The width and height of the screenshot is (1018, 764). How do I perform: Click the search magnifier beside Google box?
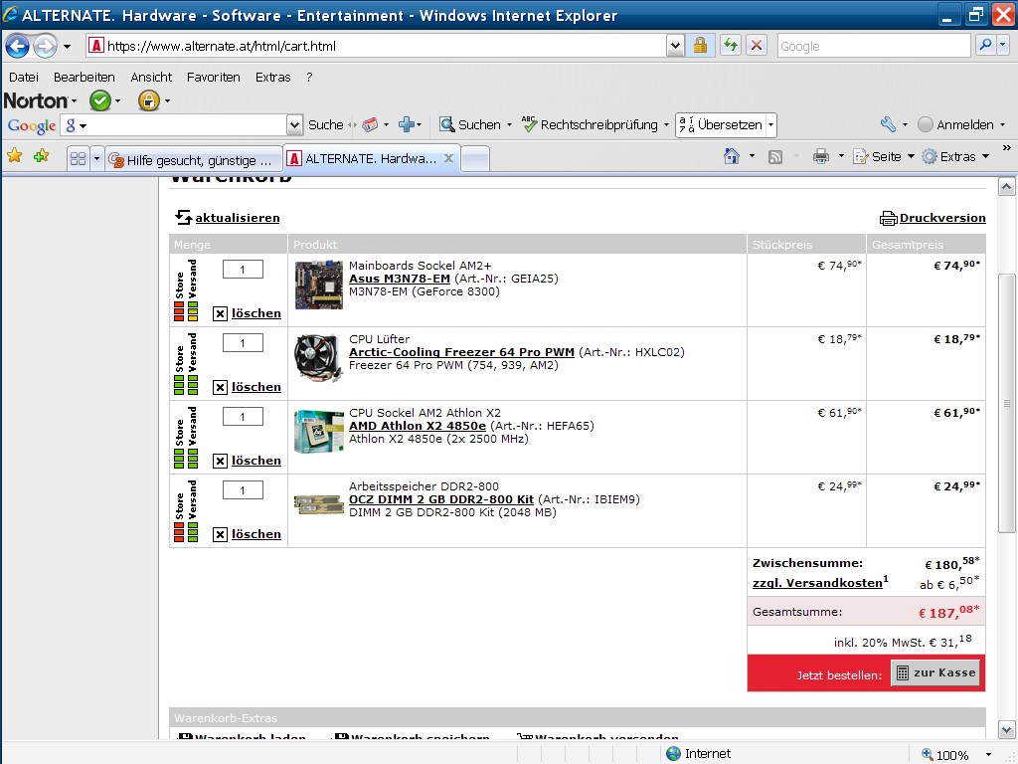coord(985,46)
